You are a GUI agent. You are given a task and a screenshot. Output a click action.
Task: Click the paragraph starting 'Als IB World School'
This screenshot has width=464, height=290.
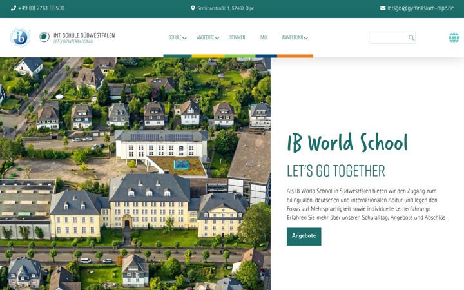tap(366, 204)
